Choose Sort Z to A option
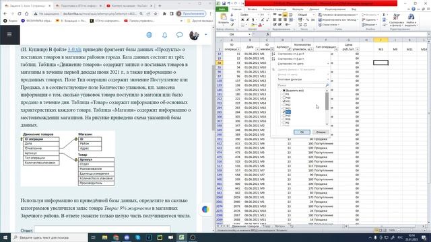 (301, 58)
